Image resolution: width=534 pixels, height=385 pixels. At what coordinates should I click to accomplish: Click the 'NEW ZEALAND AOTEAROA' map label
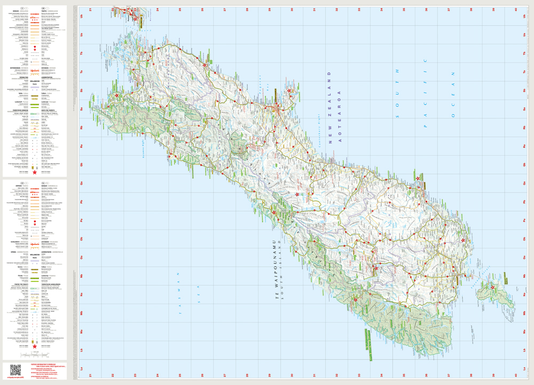click(334, 115)
